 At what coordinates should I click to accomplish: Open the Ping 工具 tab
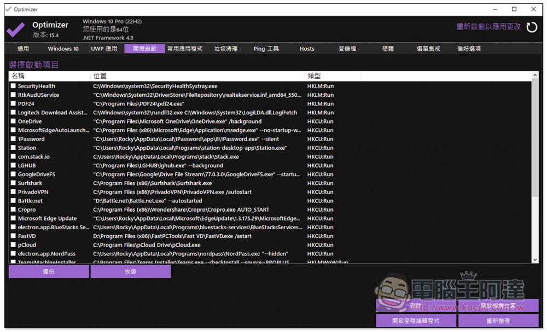[x=266, y=49]
